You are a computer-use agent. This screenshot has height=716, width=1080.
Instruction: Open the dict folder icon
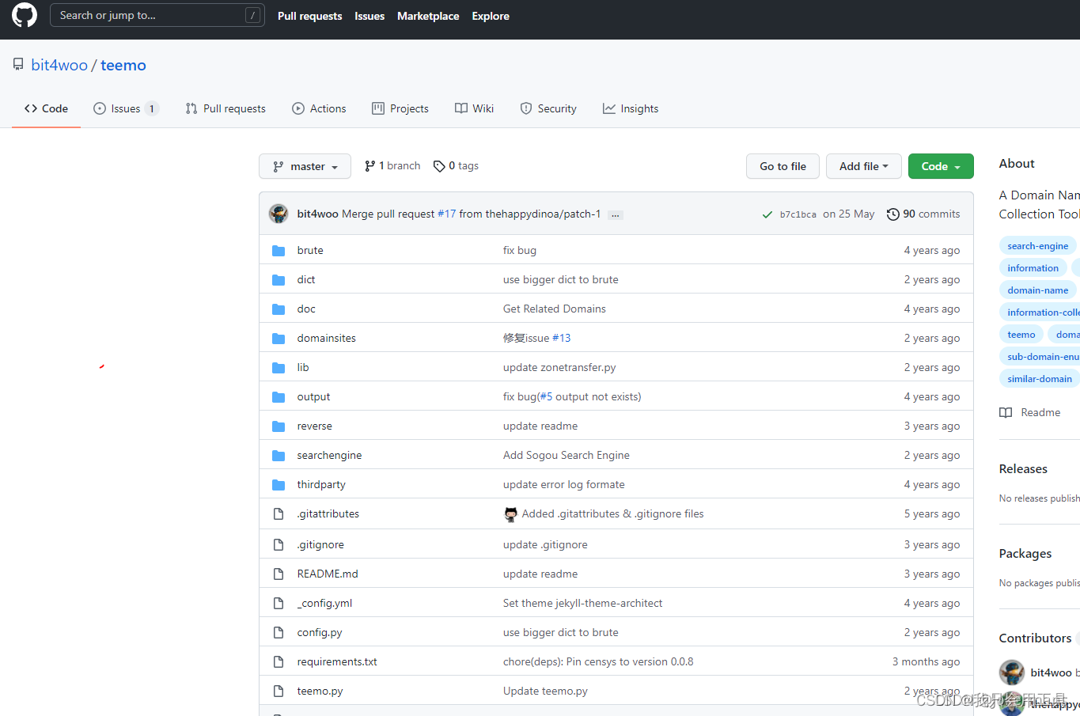pyautogui.click(x=279, y=279)
